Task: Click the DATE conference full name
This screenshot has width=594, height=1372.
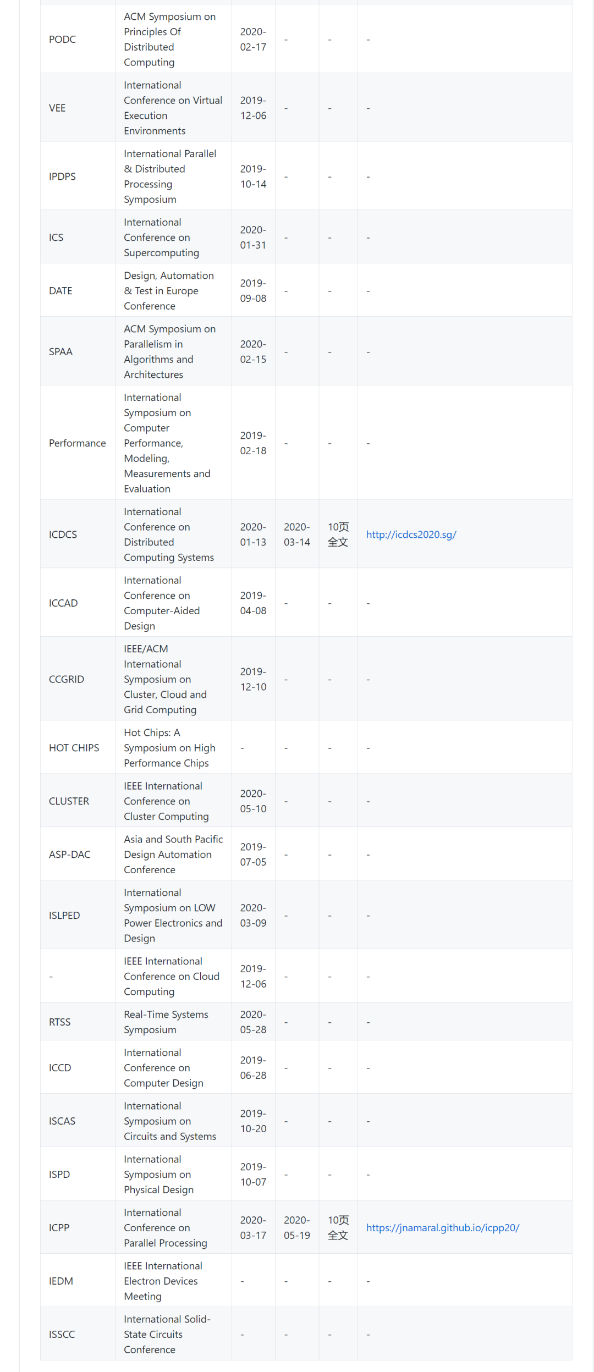Action: click(168, 290)
